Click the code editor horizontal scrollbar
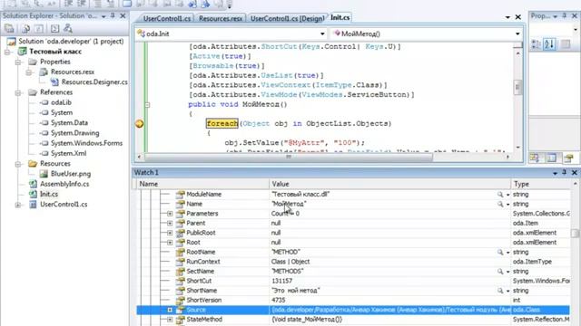The image size is (581, 326). [x=289, y=157]
